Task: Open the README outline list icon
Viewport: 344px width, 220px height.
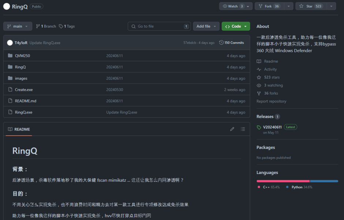Action: (x=243, y=129)
